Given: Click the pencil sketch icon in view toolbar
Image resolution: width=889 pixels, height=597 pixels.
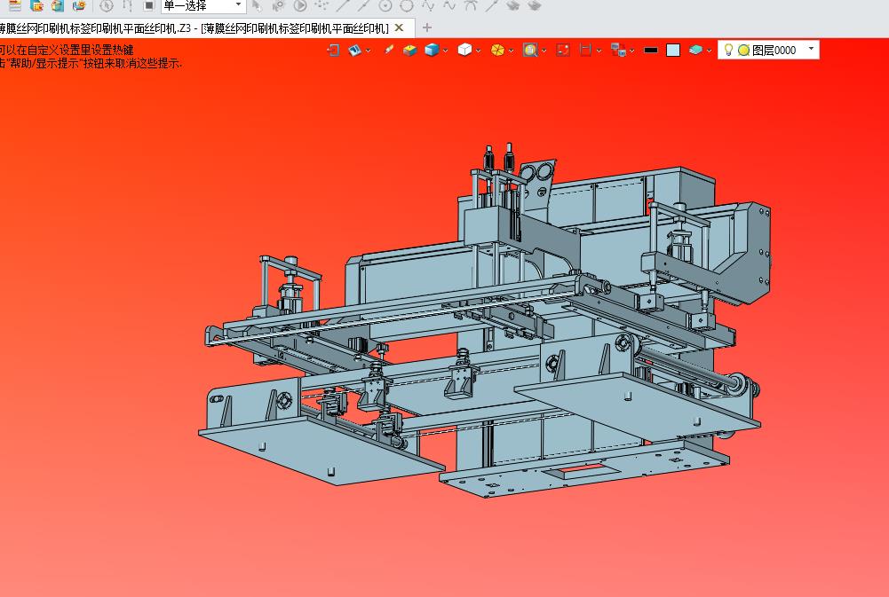Looking at the screenshot, I should (388, 51).
